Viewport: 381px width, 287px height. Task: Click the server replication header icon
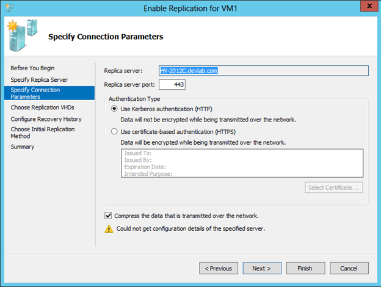click(23, 36)
